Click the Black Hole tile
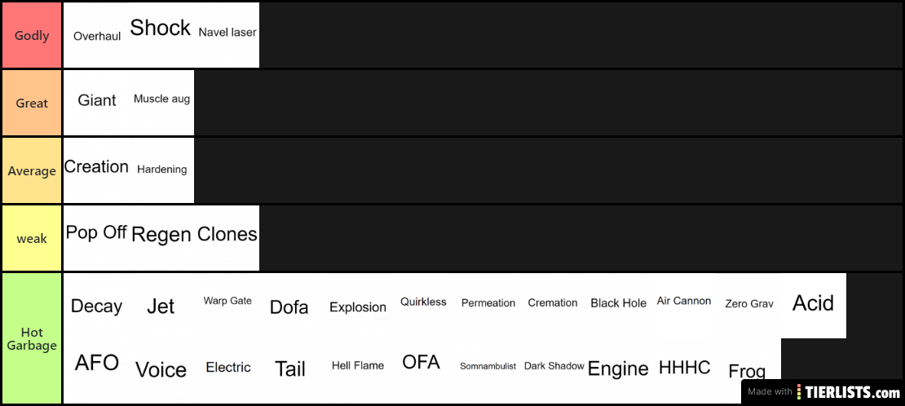 pyautogui.click(x=618, y=306)
